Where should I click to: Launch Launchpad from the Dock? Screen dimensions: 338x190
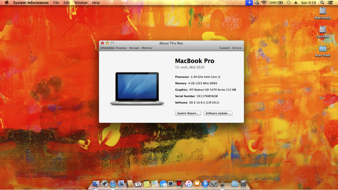[104, 184]
